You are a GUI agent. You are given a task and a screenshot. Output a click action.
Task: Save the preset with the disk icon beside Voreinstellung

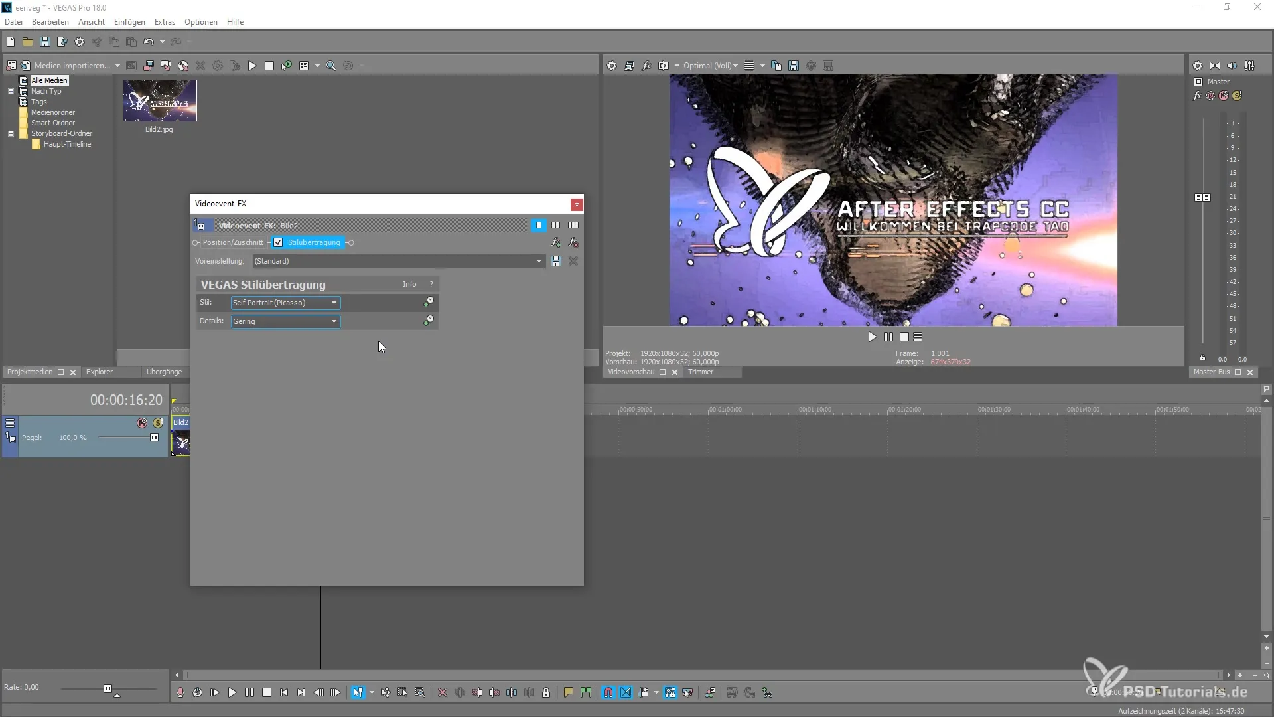coord(556,261)
